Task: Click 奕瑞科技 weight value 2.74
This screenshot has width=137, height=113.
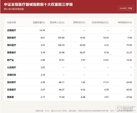Action: pyautogui.click(x=43, y=75)
